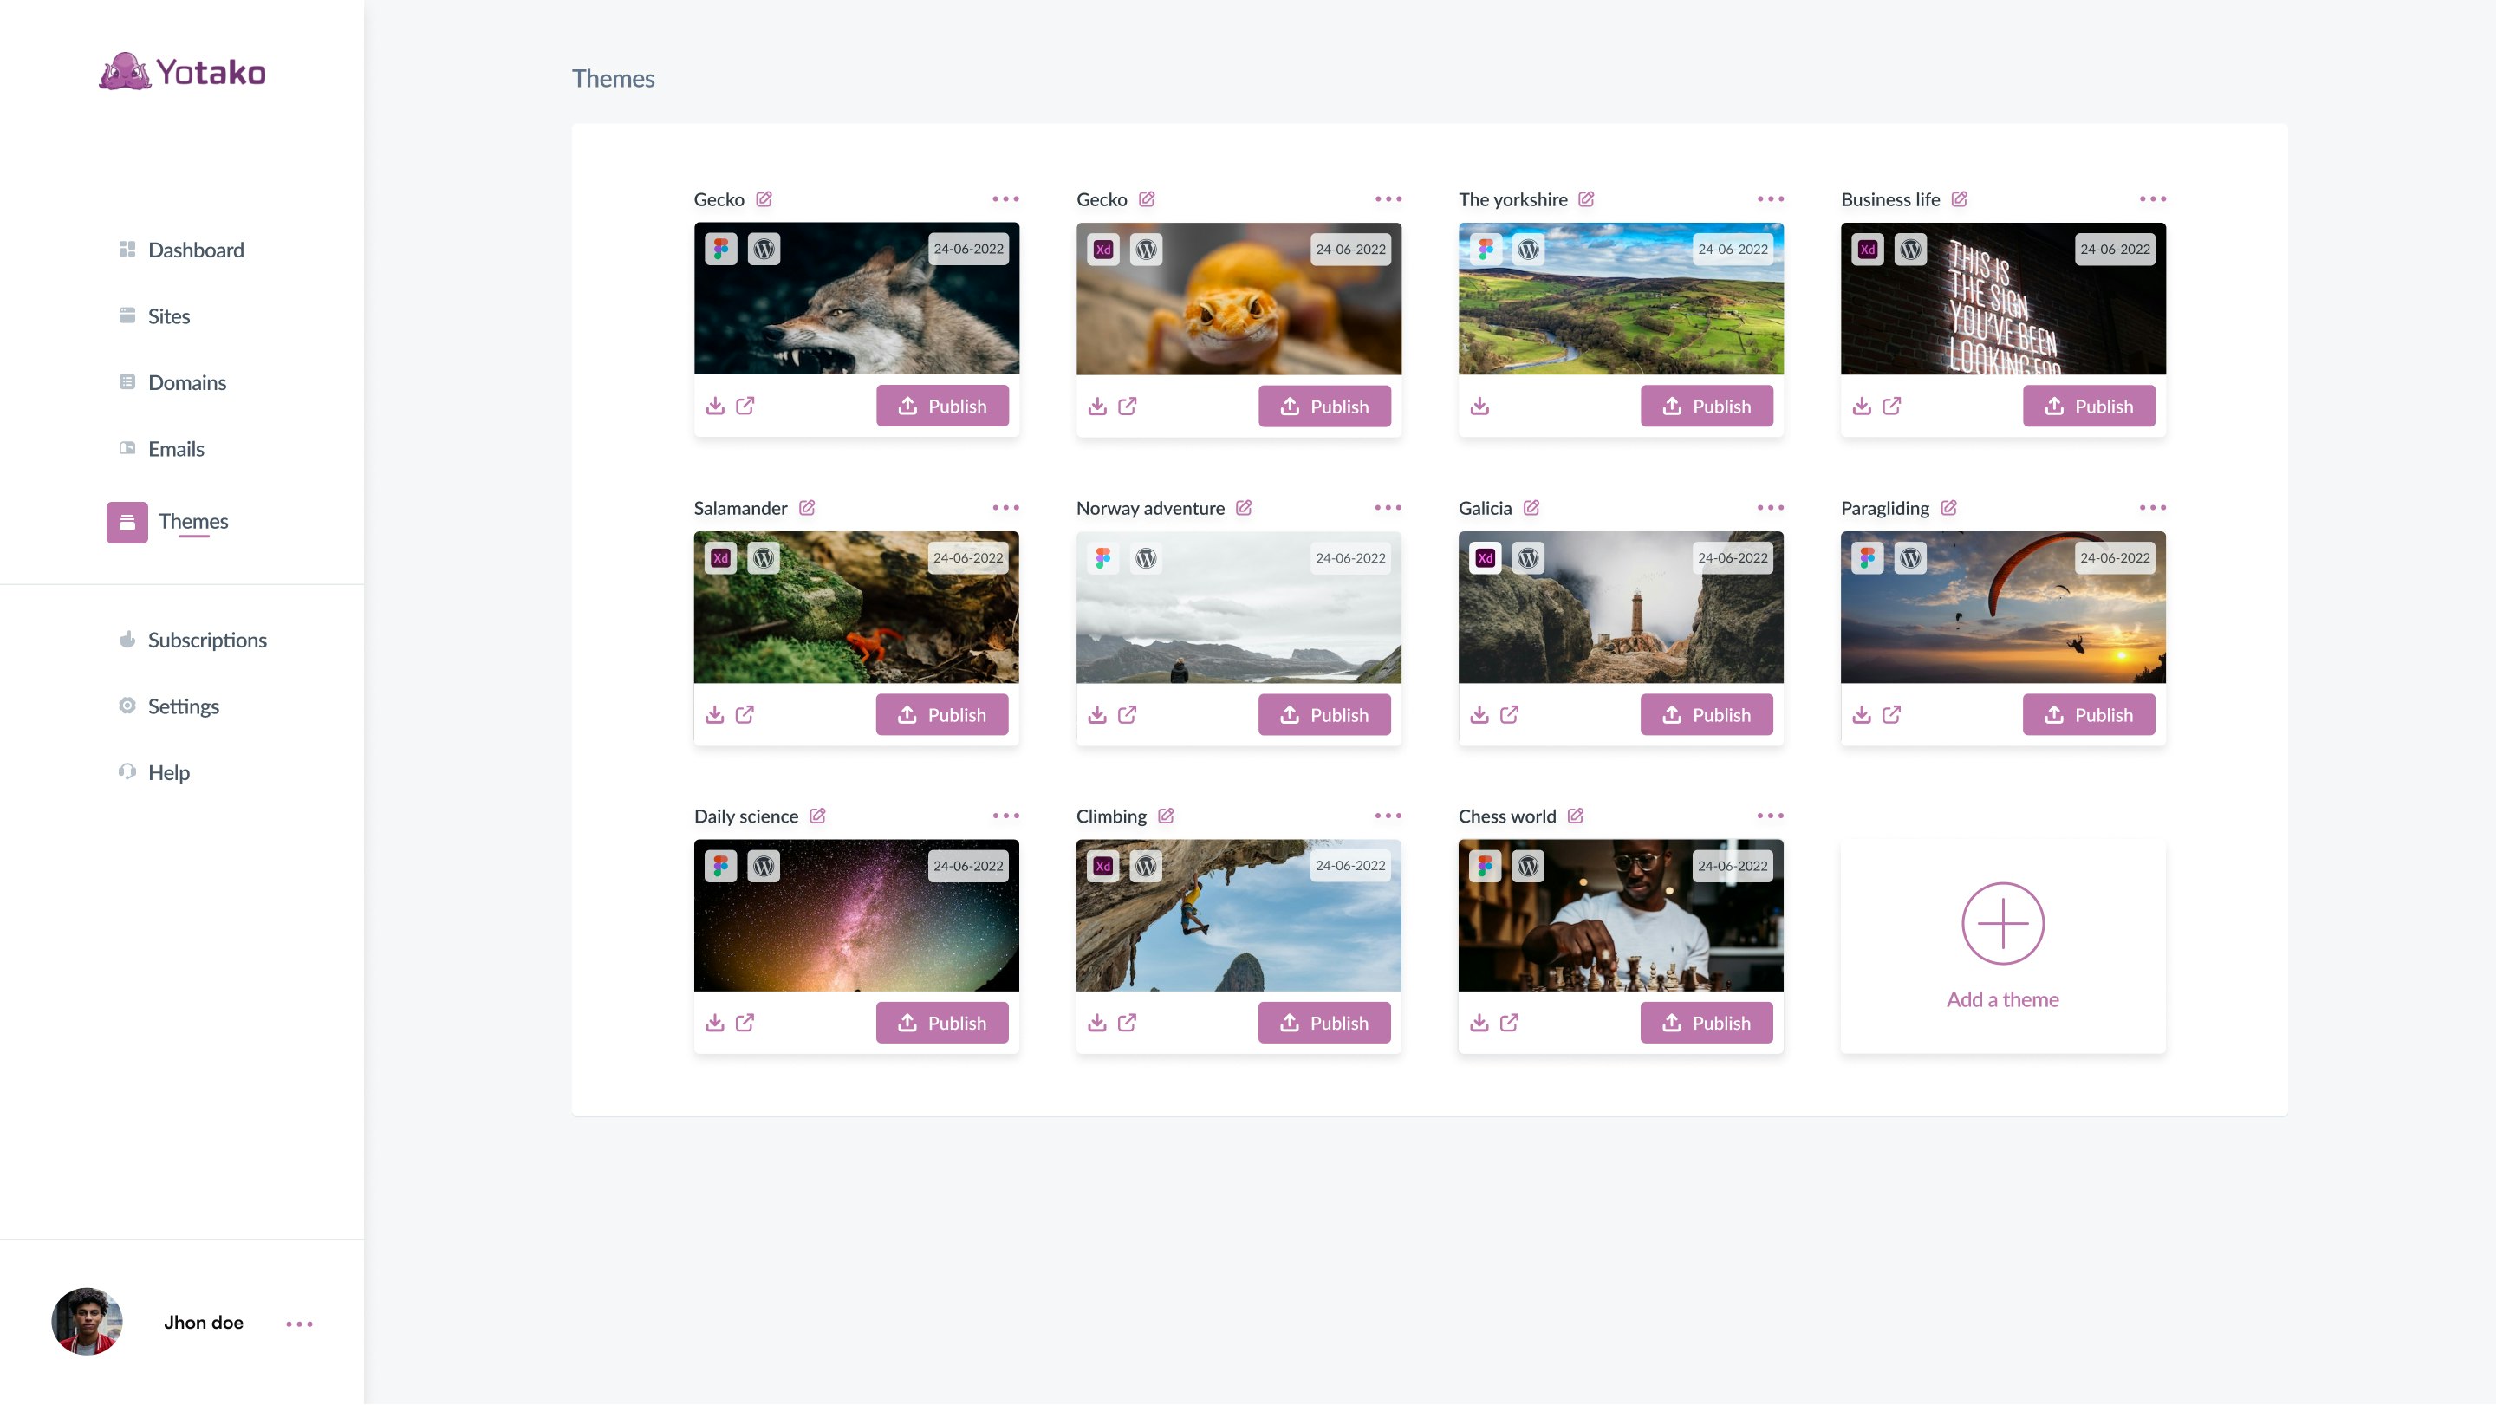Open Climbing theme externally
This screenshot has width=2497, height=1405.
[x=1128, y=1023]
